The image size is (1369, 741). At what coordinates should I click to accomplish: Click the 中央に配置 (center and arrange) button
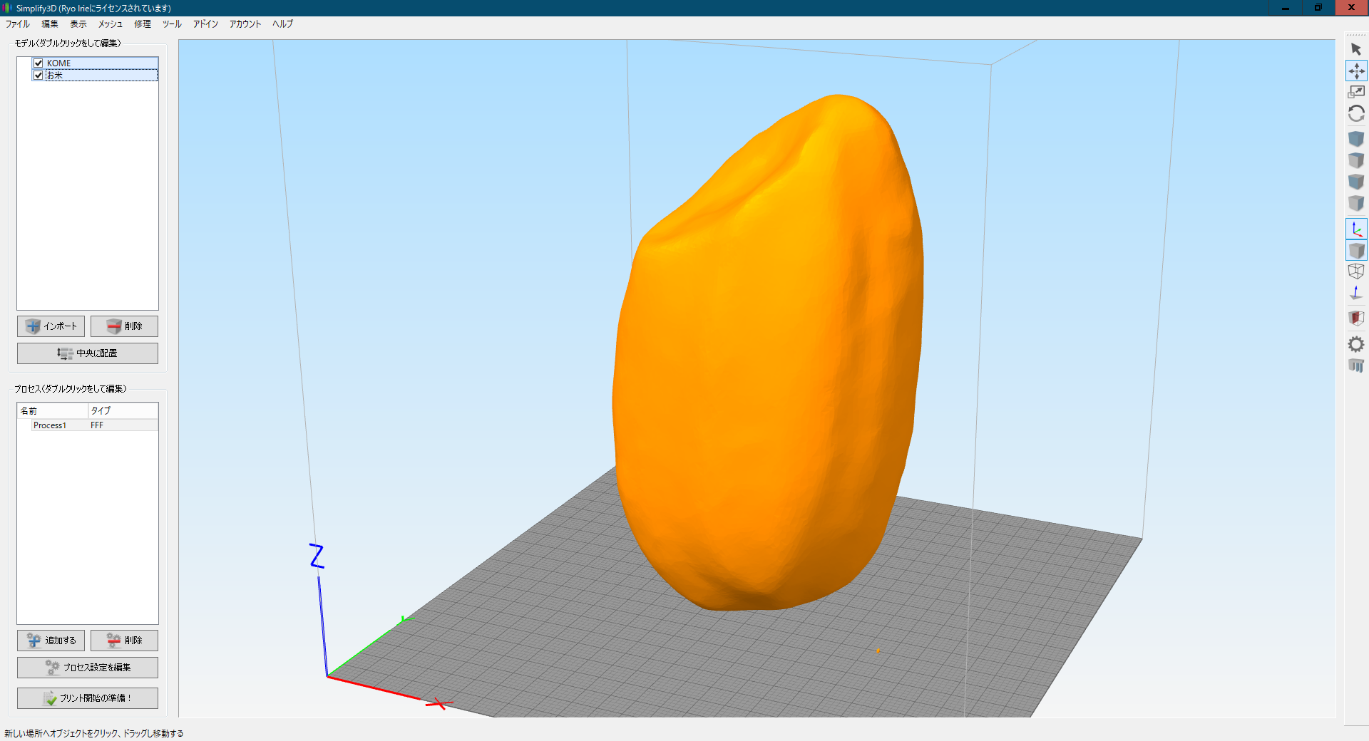88,353
